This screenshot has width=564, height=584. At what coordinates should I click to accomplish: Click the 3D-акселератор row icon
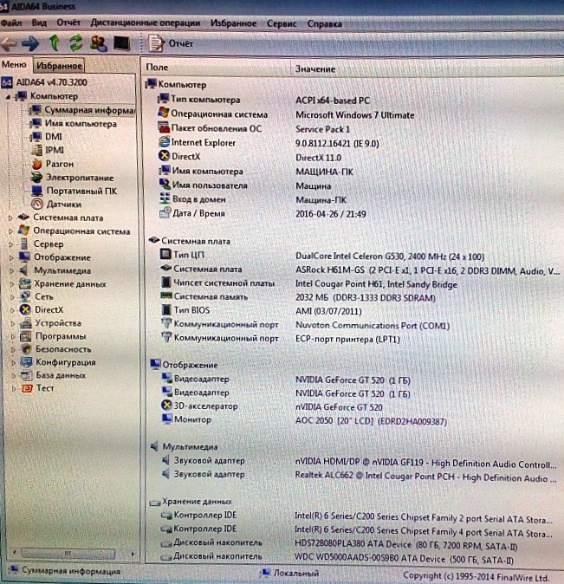click(x=166, y=406)
